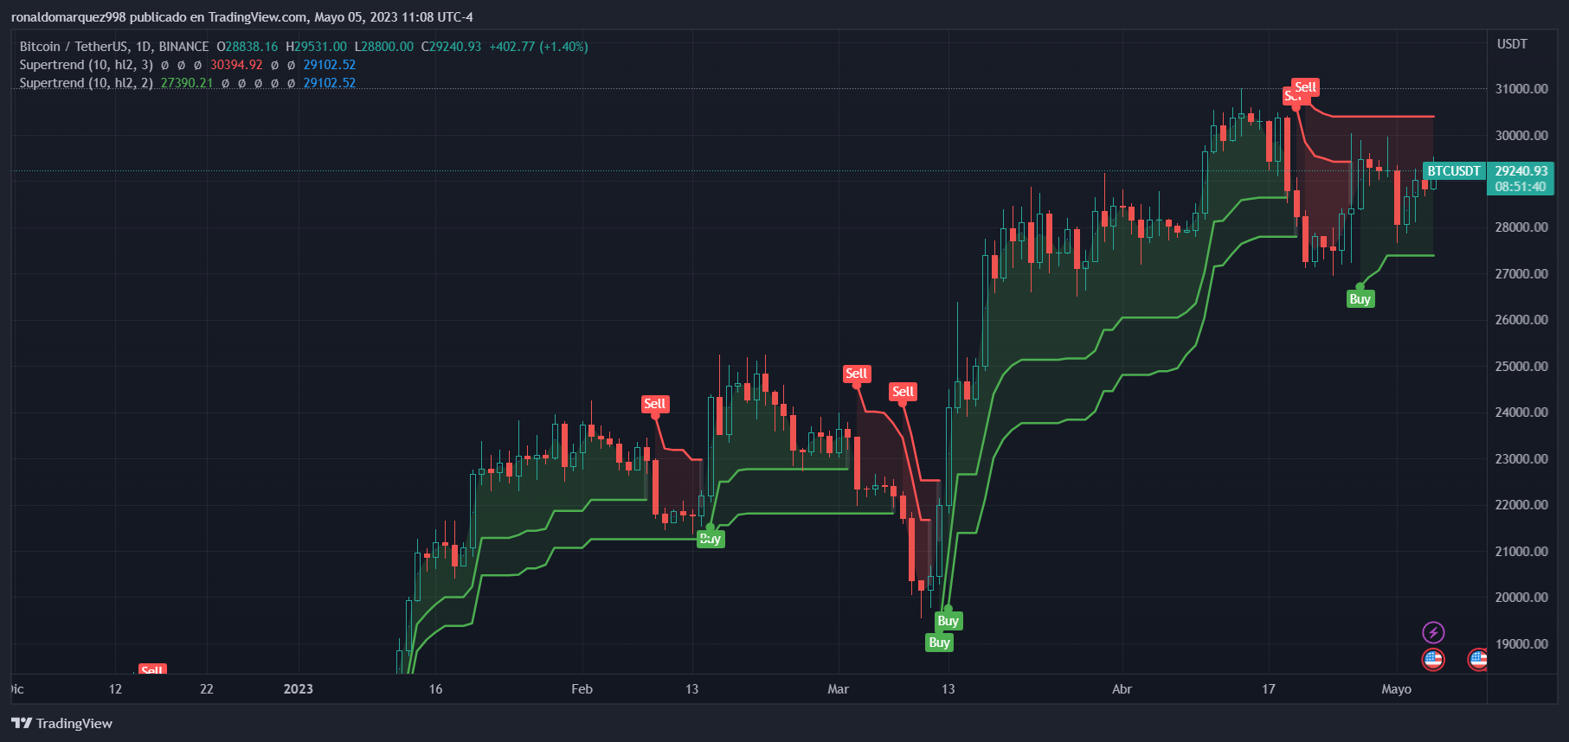
Task: Click the publisher header text ronaldomarquez998
Action: pos(68,17)
